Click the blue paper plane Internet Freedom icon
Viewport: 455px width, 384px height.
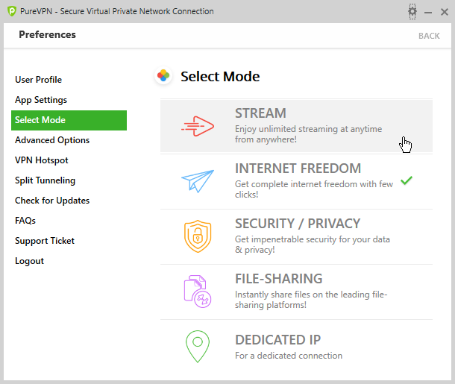pyautogui.click(x=198, y=181)
